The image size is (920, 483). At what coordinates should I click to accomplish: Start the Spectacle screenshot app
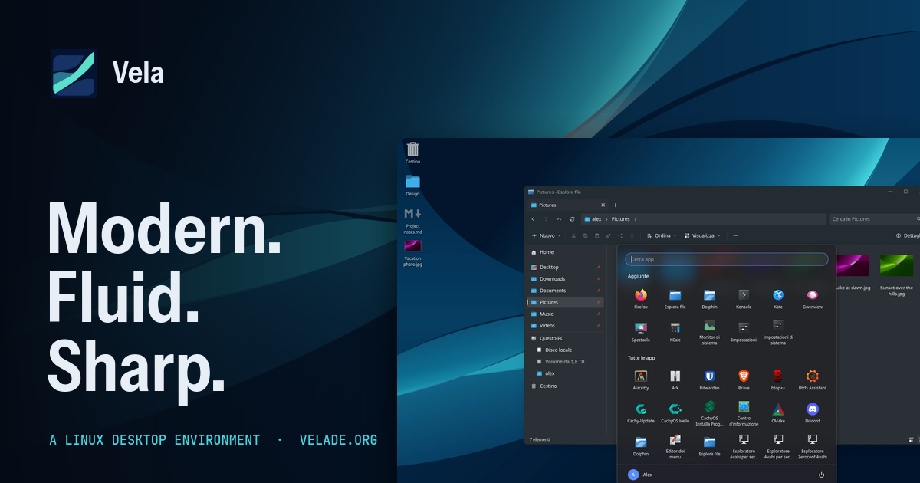641,331
